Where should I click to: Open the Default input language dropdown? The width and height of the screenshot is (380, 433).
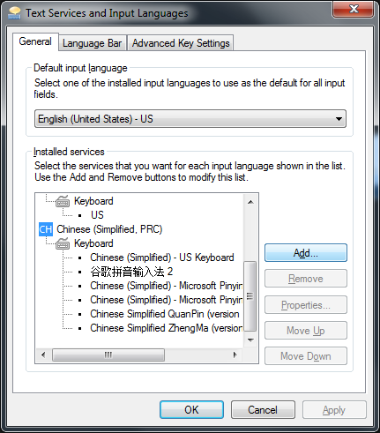coord(190,119)
